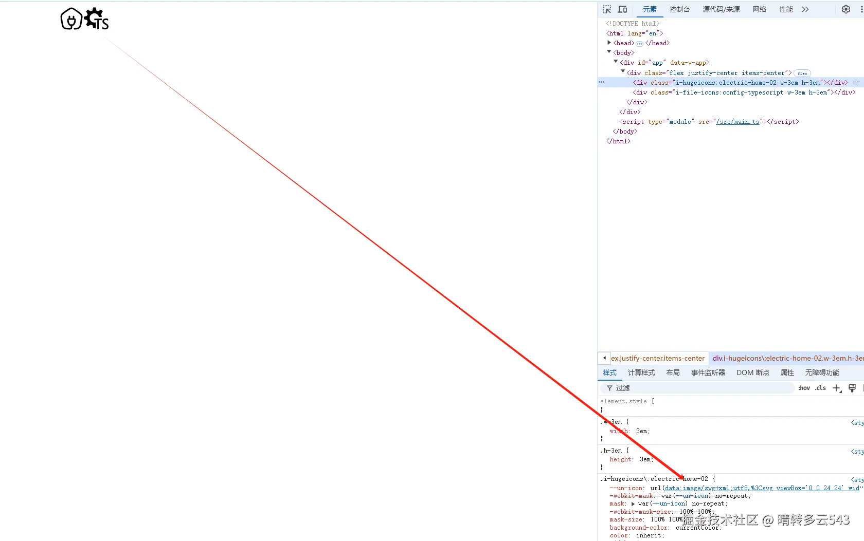864x541 pixels.
Task: Open the 源代码/来源 (Sources) tab
Action: [721, 9]
